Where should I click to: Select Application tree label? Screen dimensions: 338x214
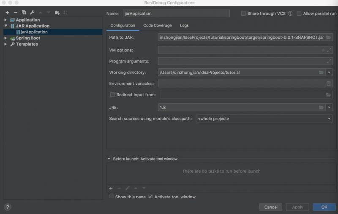point(28,20)
